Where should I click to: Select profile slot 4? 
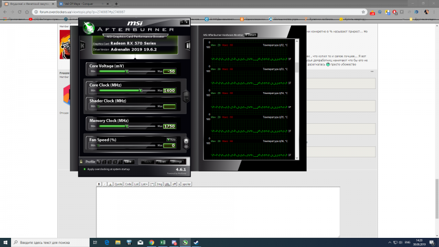(x=115, y=162)
